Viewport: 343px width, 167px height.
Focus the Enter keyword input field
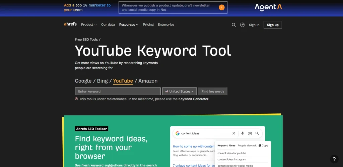pos(118,91)
